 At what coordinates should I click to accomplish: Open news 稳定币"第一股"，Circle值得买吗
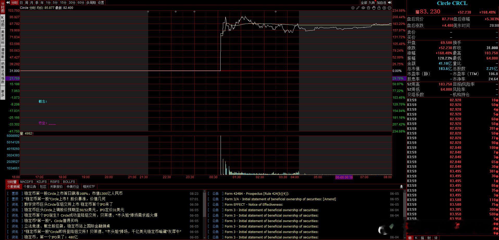point(51,221)
